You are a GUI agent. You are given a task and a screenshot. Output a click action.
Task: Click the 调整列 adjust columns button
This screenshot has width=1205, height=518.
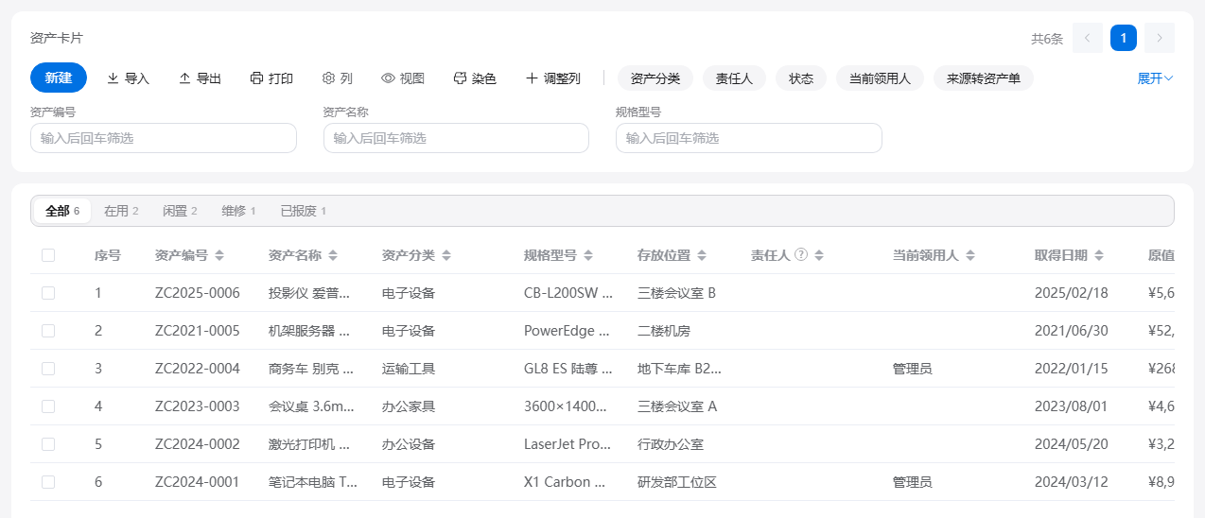[x=553, y=78]
